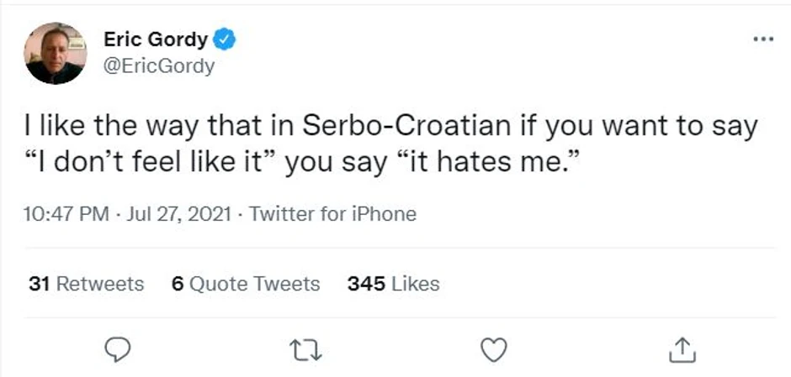The image size is (791, 377).
Task: Open the @EricGordy handle link
Action: pos(158,65)
